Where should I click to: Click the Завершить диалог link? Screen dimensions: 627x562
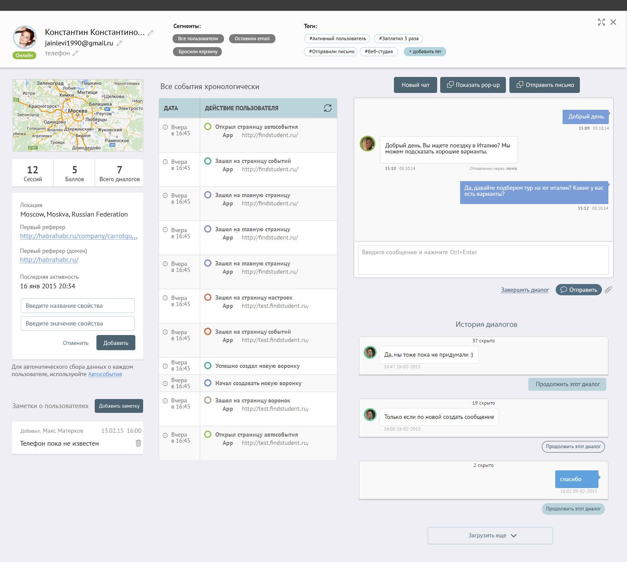pos(525,290)
